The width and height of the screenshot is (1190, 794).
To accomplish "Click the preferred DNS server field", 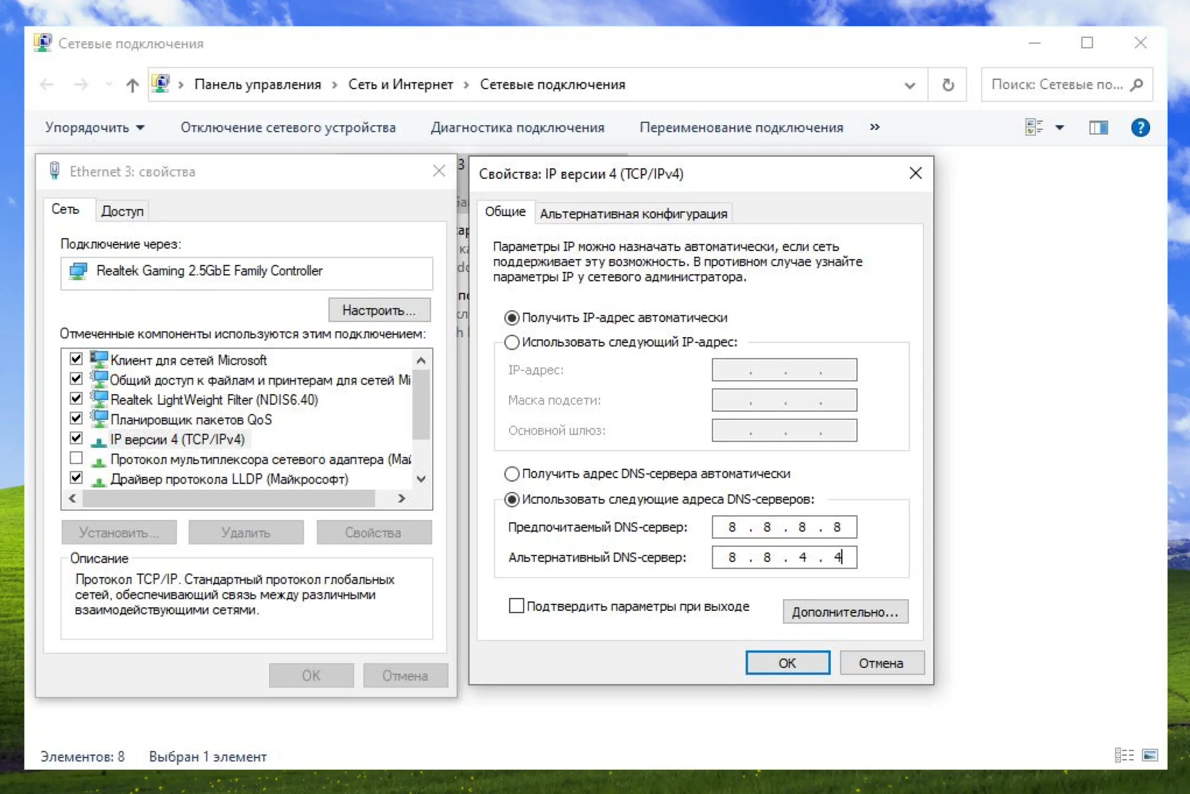I will [x=784, y=527].
